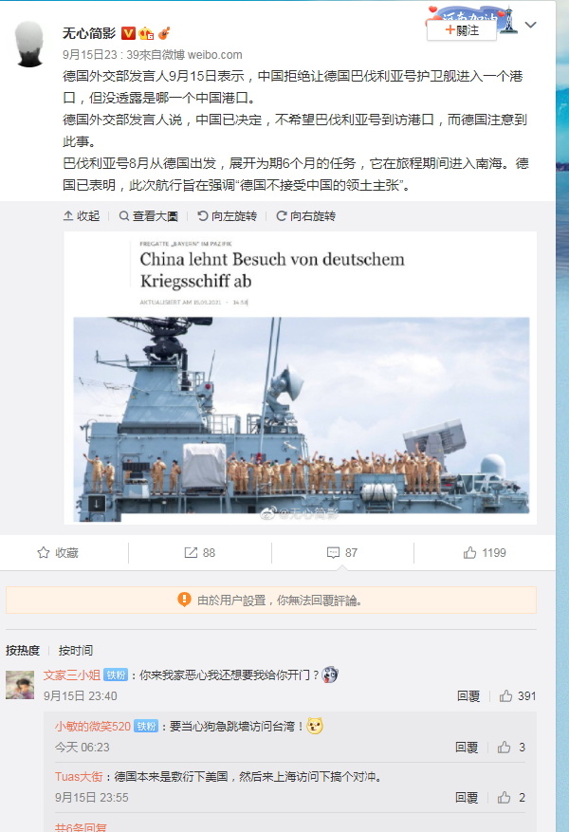569x832 pixels.
Task: Like 小敏的微笑520's reply thumbs-up
Action: (511, 748)
